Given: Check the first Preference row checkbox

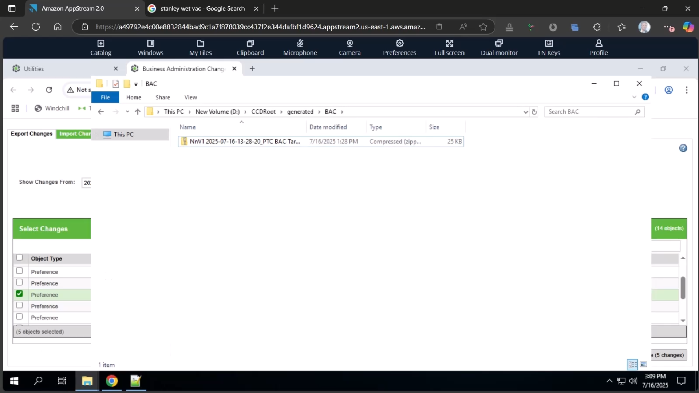Looking at the screenshot, I should [19, 271].
